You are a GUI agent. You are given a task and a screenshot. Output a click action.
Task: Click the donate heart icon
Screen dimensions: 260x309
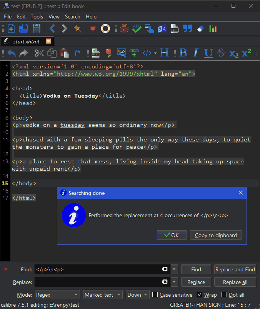click(x=93, y=28)
